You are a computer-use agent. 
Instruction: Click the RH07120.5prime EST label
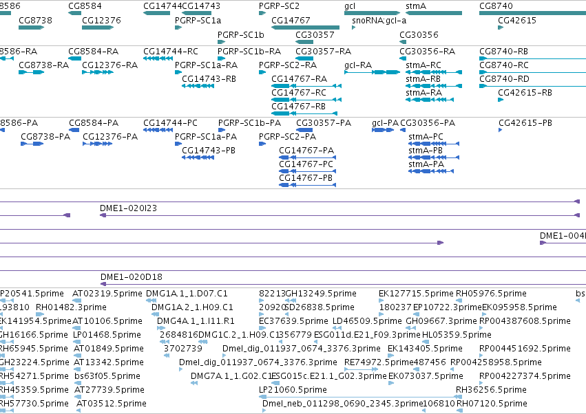tap(492, 404)
